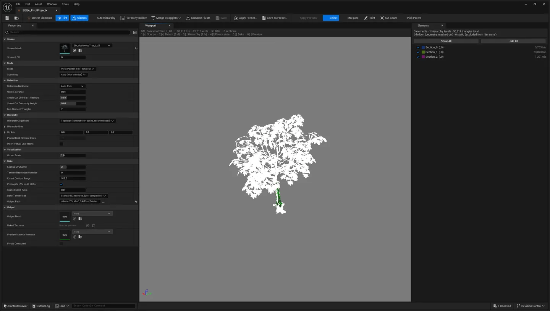Click Pick Parent

pos(414,18)
